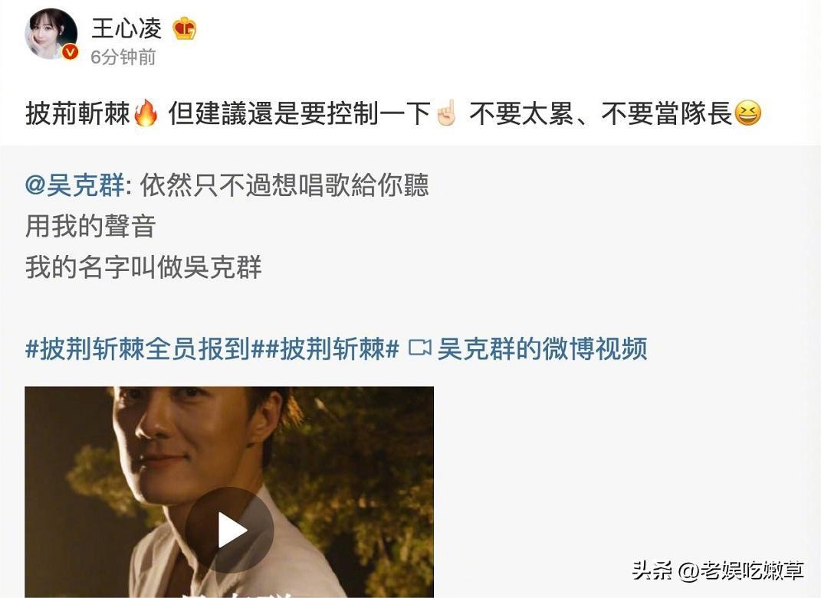Open 王心凌's profile avatar
The width and height of the screenshot is (821, 598).
51,34
